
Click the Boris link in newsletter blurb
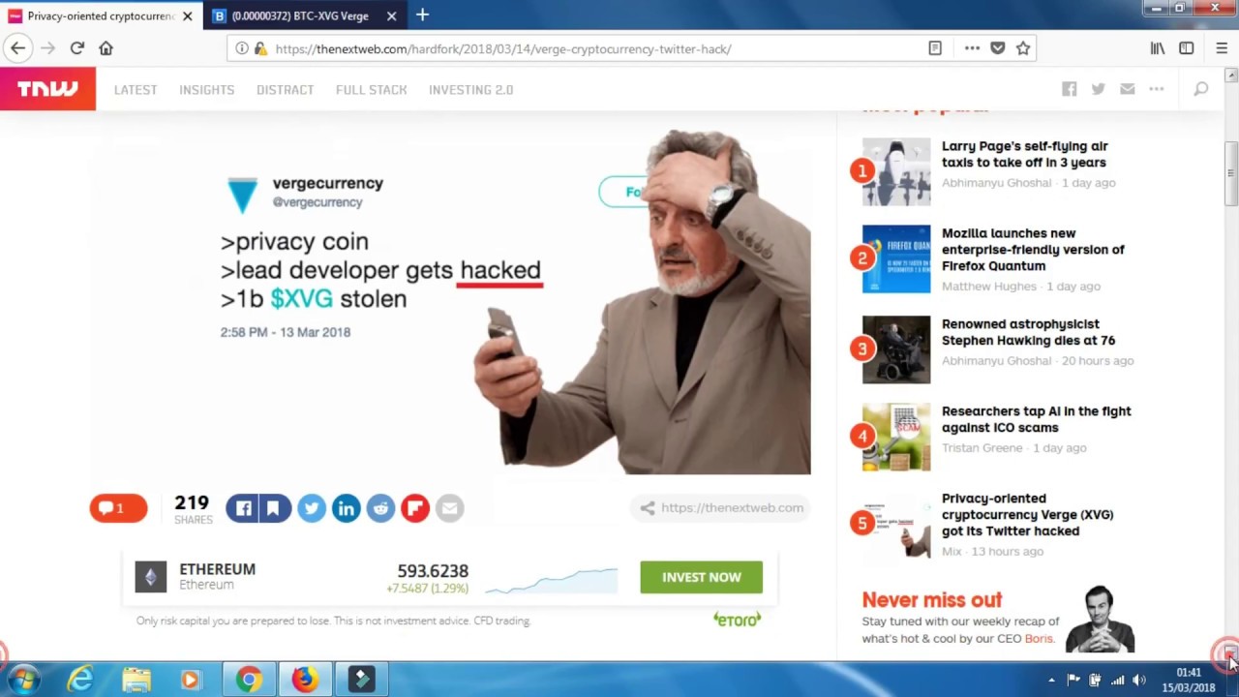1038,639
